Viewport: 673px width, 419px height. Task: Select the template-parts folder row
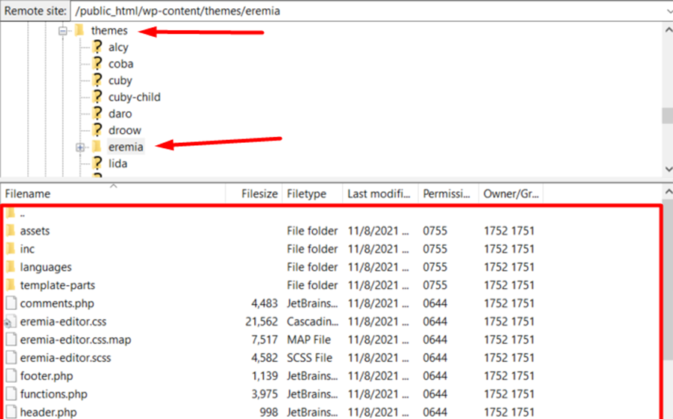[x=57, y=285]
